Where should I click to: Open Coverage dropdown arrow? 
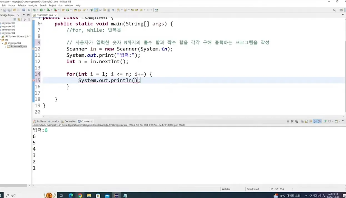(51, 10)
